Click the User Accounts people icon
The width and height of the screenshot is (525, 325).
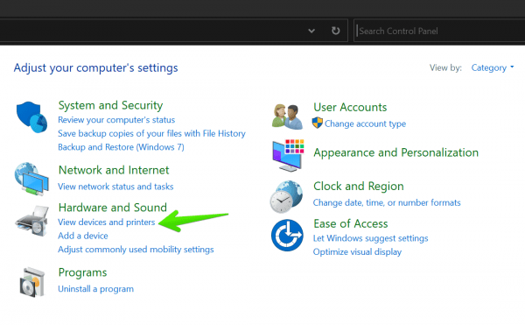click(287, 117)
